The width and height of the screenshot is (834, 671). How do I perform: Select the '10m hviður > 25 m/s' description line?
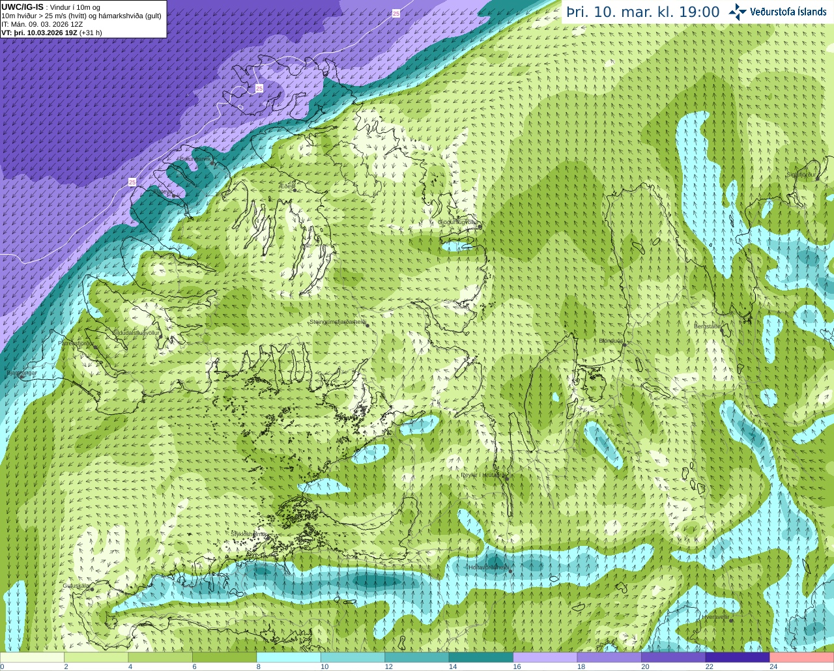click(81, 16)
